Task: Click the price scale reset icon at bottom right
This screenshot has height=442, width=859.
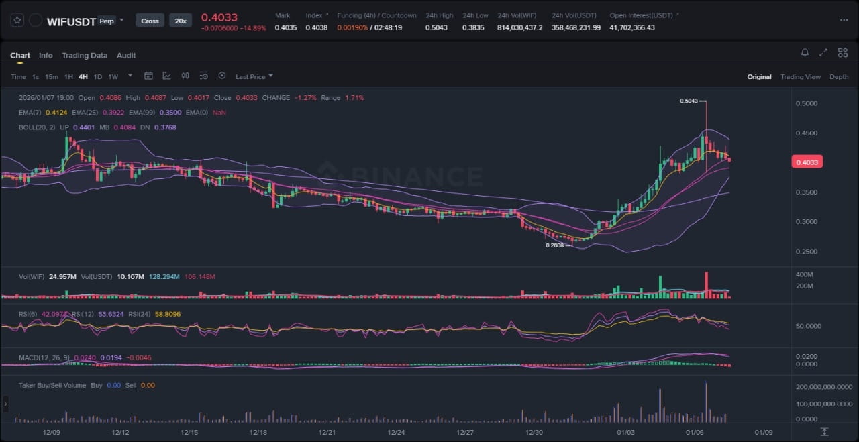Action: pos(824,431)
